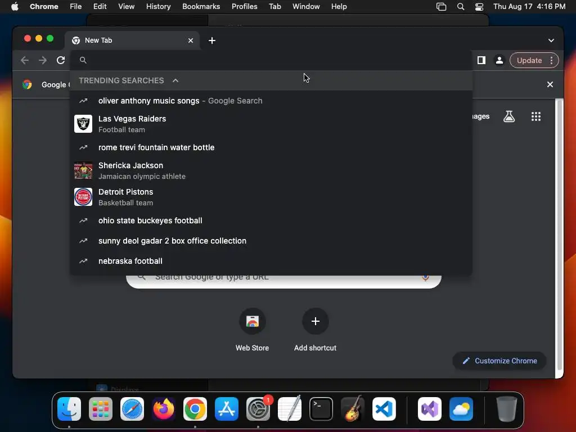
Task: Open Firefox from the Dock
Action: pyautogui.click(x=164, y=409)
